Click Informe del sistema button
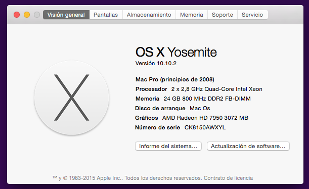 (x=168, y=146)
